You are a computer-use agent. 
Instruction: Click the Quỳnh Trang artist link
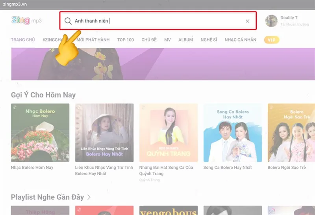tap(150, 180)
